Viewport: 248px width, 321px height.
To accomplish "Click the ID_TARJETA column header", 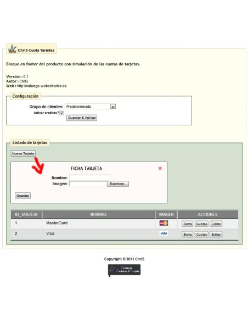I will 26,214.
